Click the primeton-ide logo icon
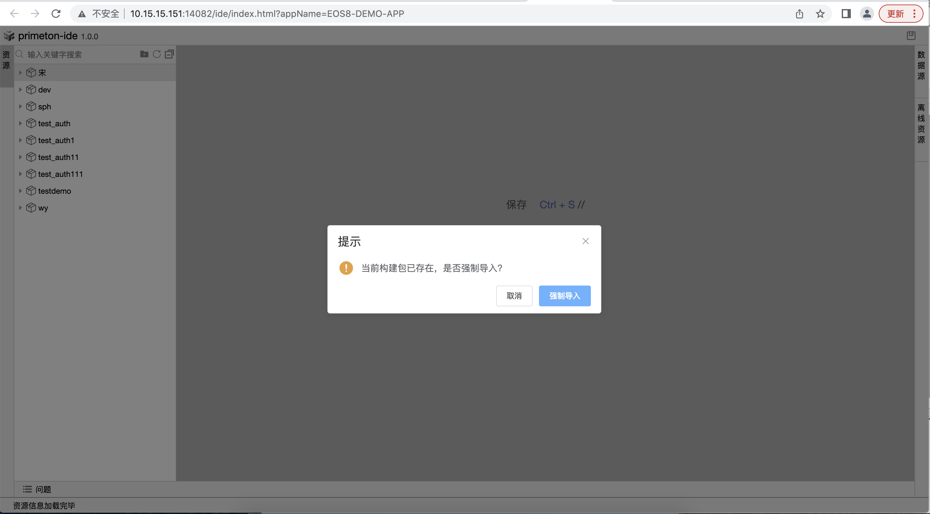930x514 pixels. coord(9,36)
